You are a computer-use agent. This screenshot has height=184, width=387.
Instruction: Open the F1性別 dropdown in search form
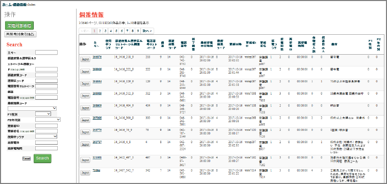point(43,114)
